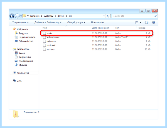Viewport: 167px width, 128px height.
Task: Toggle the preview pane icon
Action: click(x=147, y=22)
